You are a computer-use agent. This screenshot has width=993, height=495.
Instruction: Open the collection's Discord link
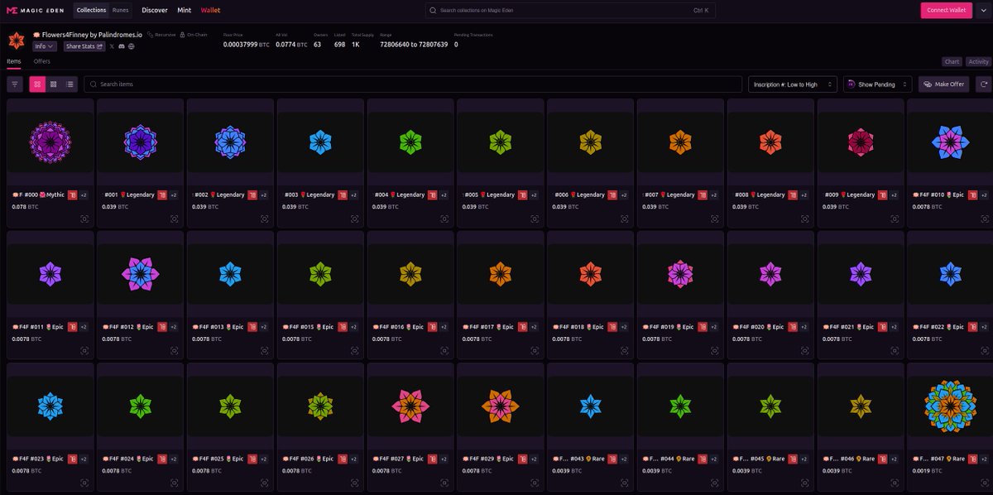[122, 46]
